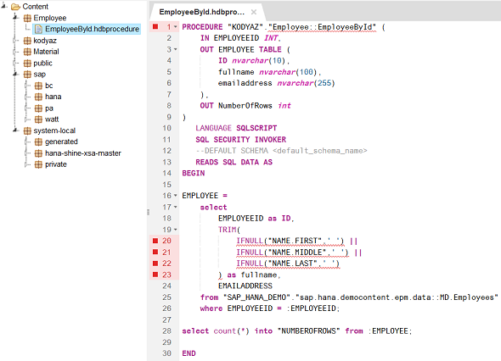Click error marker on line 1
The height and width of the screenshot is (361, 501).
click(x=155, y=27)
